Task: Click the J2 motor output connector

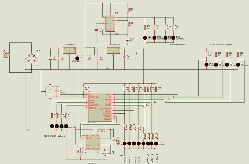Action: [118, 141]
